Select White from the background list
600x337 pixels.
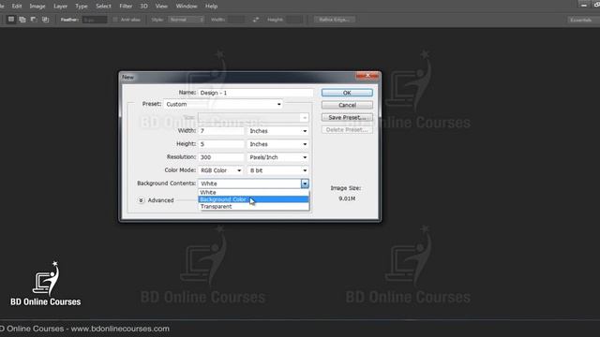[x=253, y=192]
